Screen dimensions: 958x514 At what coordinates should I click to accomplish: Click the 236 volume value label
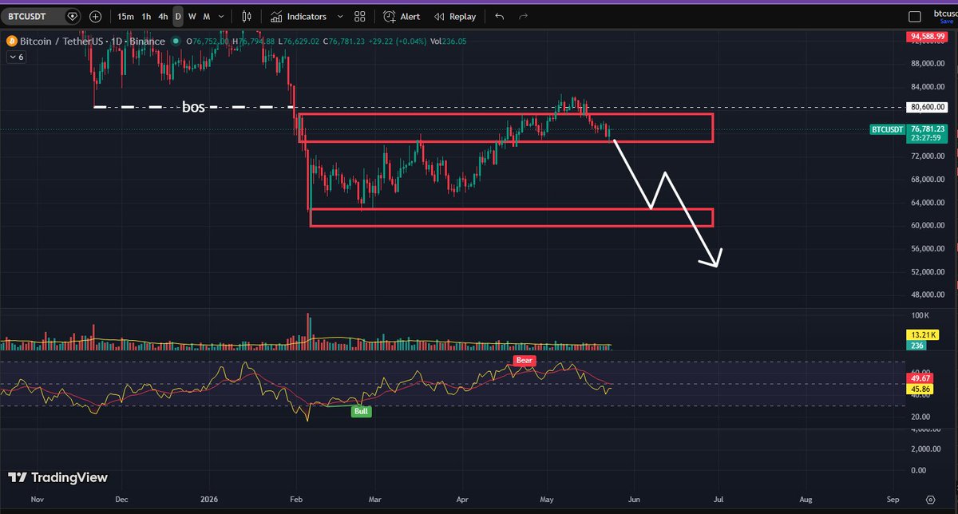(x=916, y=346)
